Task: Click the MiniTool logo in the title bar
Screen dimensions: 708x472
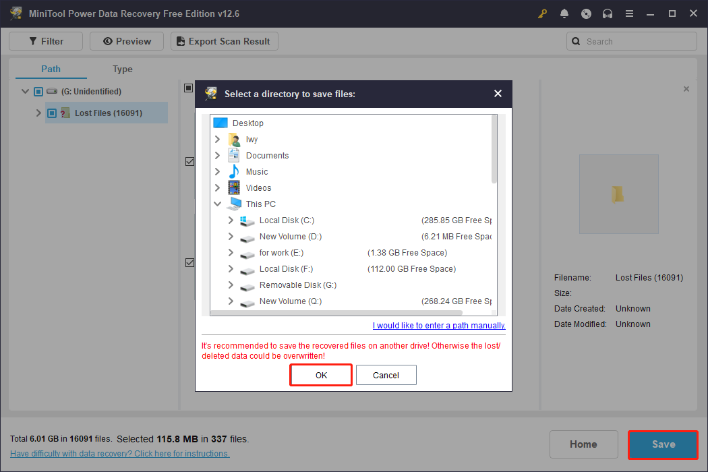Action: pos(15,13)
